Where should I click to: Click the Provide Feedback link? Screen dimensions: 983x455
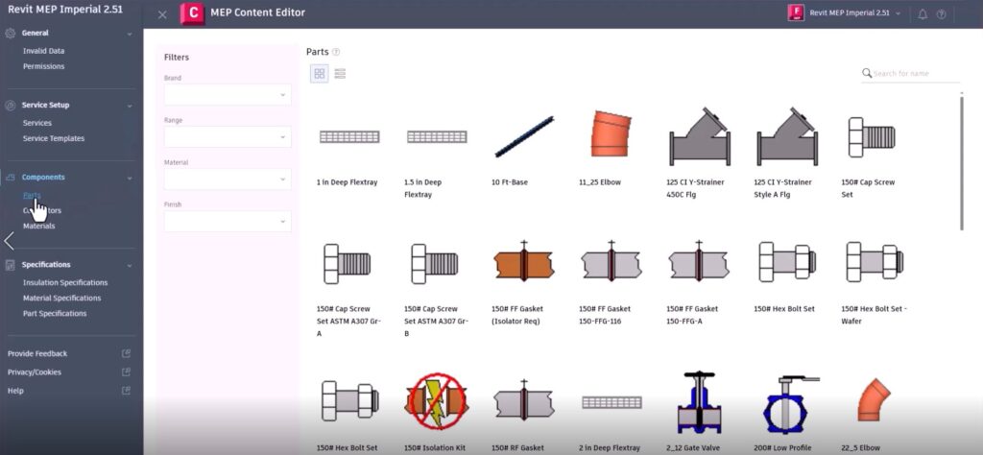point(37,353)
